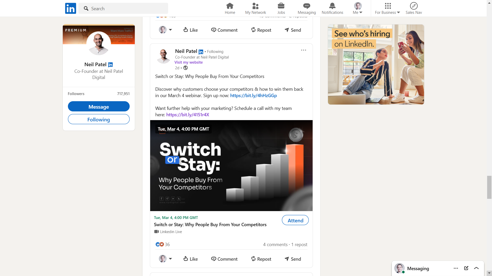Click the LinkedIn logo in the header

click(x=70, y=8)
